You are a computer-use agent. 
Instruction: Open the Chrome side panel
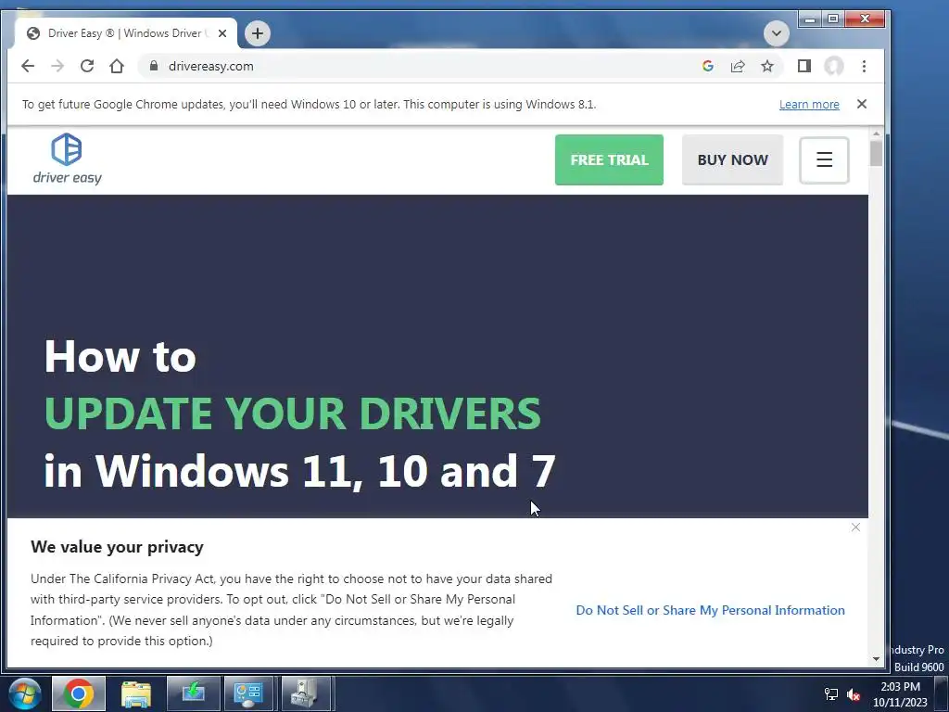coord(803,66)
